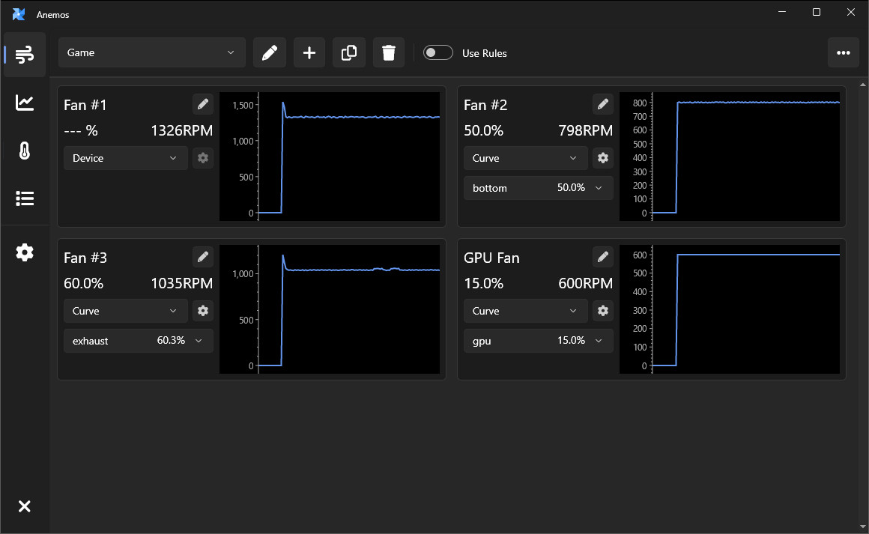Click the 600RPM reading
This screenshot has width=869, height=534.
point(585,284)
